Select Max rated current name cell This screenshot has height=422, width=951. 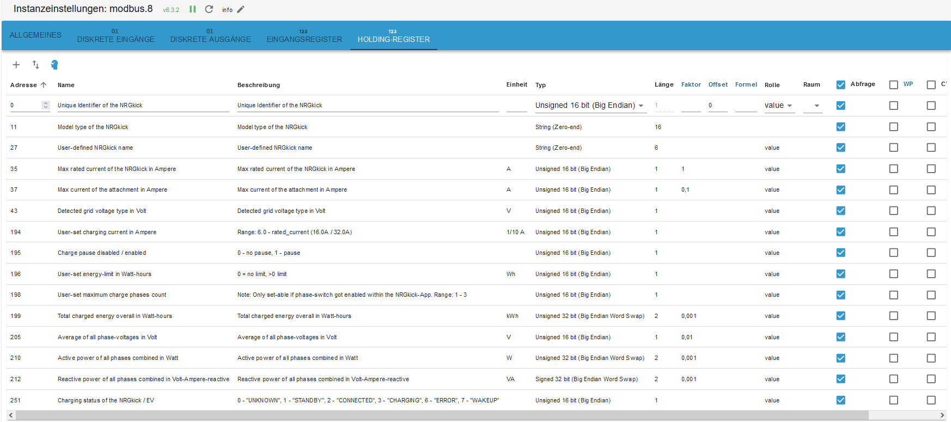click(117, 169)
